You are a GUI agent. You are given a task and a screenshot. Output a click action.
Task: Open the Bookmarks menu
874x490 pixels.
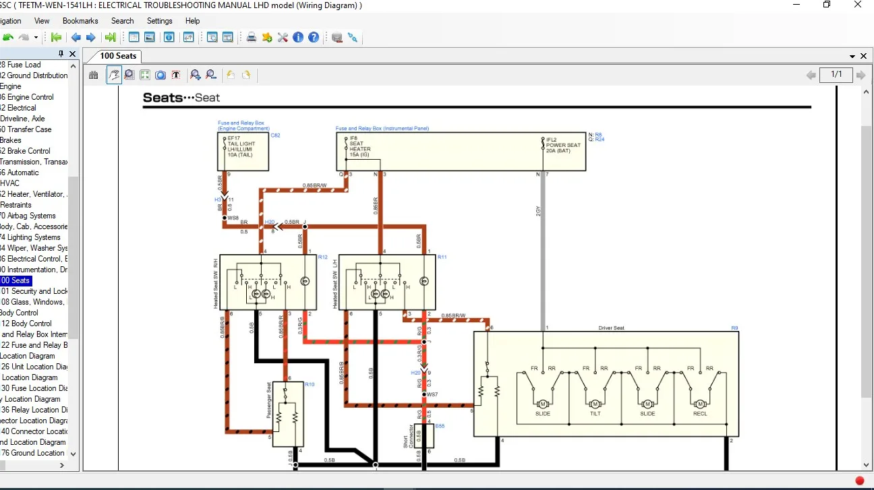[80, 21]
